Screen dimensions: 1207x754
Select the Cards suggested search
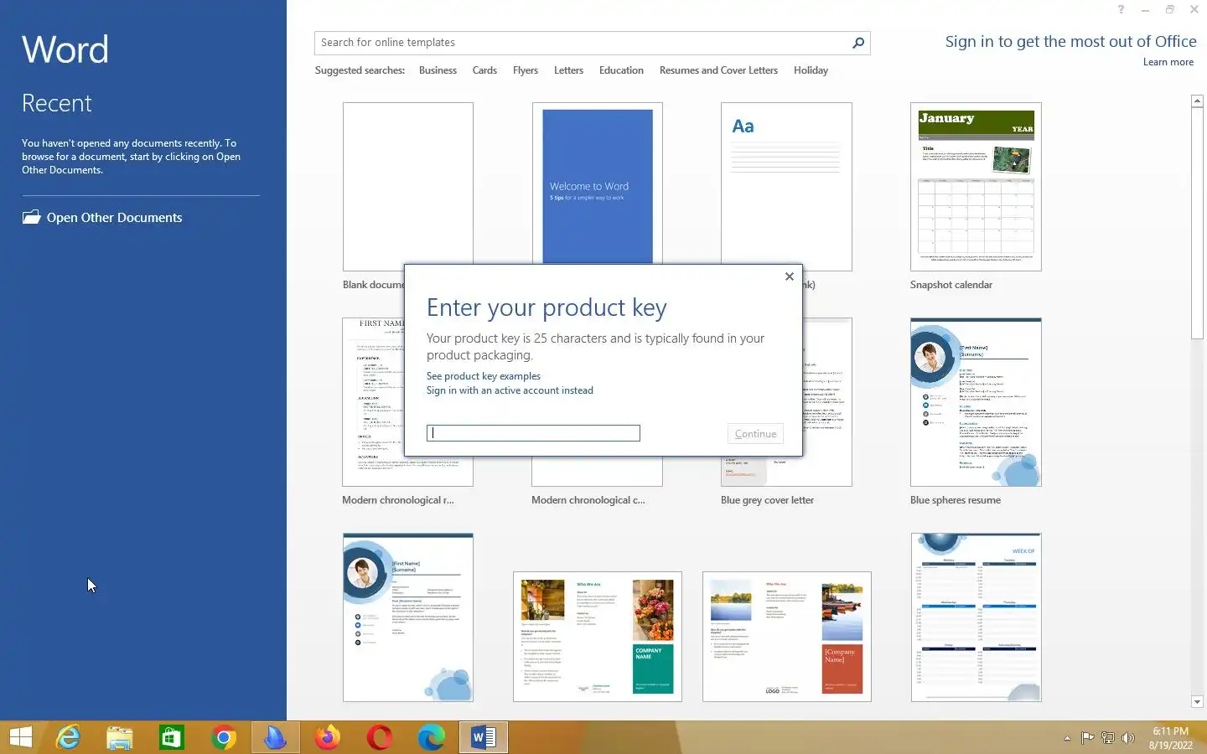tap(484, 70)
